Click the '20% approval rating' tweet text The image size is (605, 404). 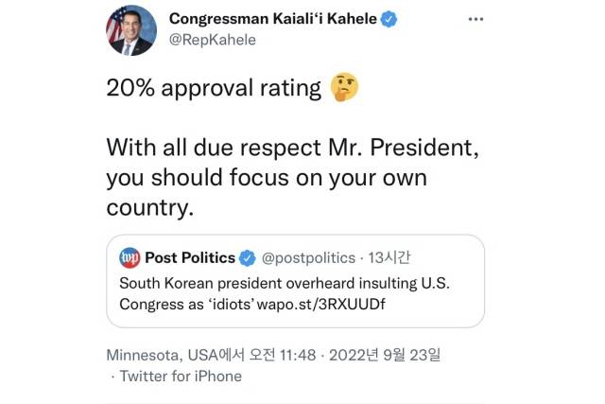(214, 90)
